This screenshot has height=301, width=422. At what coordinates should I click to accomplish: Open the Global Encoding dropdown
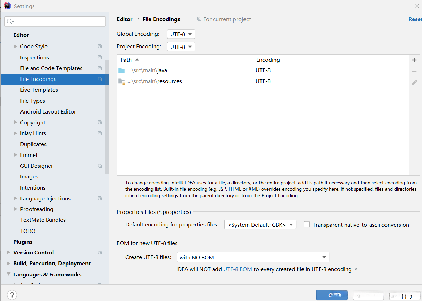coord(181,34)
